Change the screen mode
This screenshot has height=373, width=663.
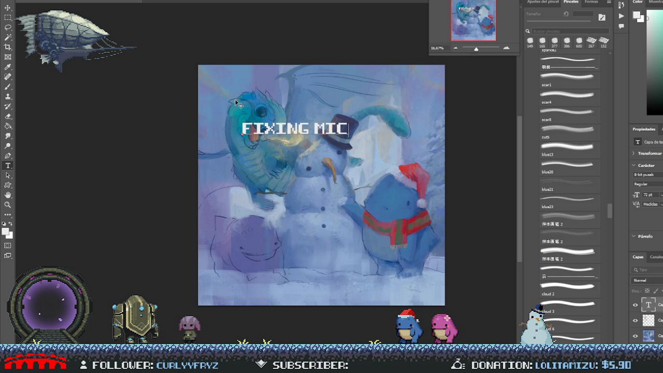tap(8, 256)
